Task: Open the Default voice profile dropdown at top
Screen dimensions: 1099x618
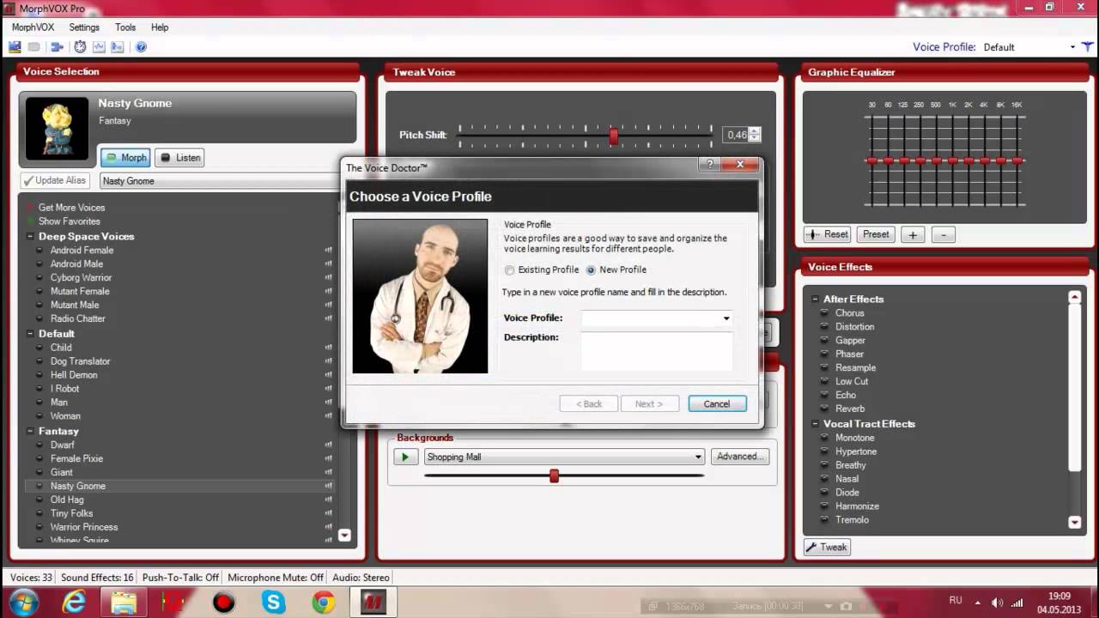Action: 1072,47
